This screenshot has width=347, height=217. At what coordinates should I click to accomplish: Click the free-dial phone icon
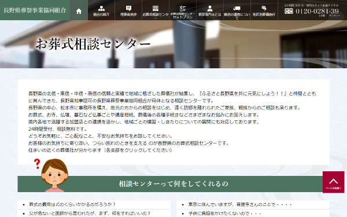tap(289, 11)
